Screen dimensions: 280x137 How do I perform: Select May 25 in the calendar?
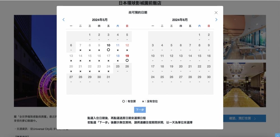tap(118, 68)
